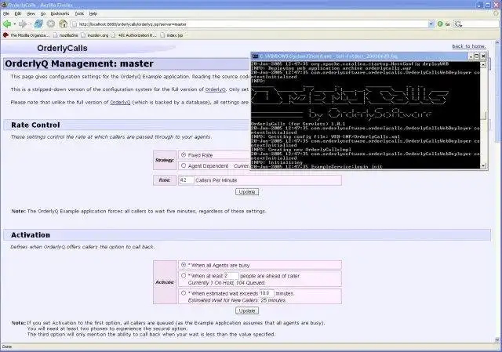Open the Go menu

[x=43, y=14]
